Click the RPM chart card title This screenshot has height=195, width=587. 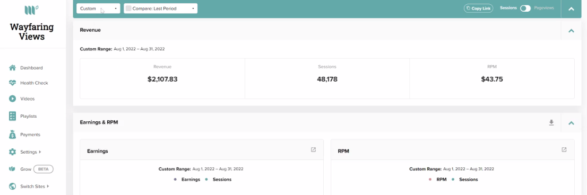point(343,152)
